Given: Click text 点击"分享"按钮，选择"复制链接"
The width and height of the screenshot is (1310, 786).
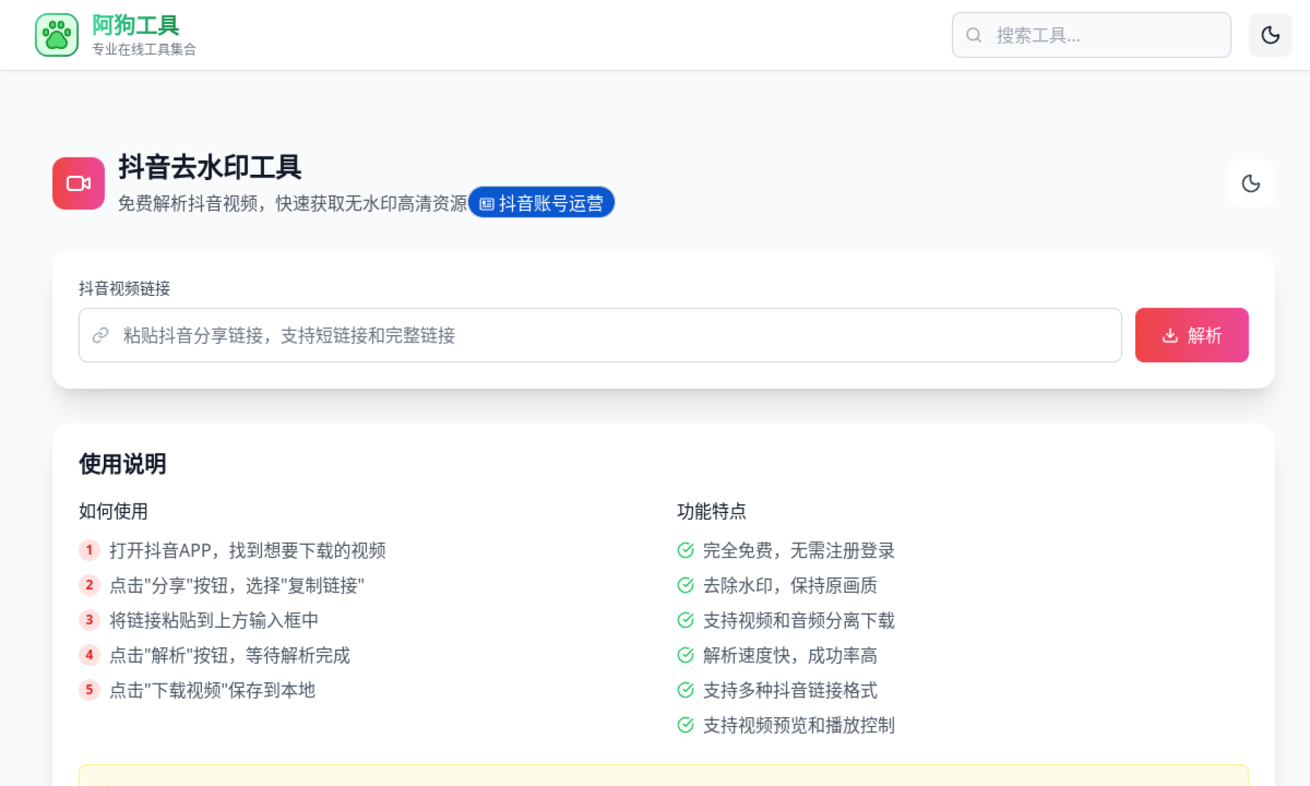Looking at the screenshot, I should pos(237,585).
